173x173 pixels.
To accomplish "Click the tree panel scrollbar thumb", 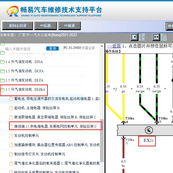I will click(x=102, y=141).
